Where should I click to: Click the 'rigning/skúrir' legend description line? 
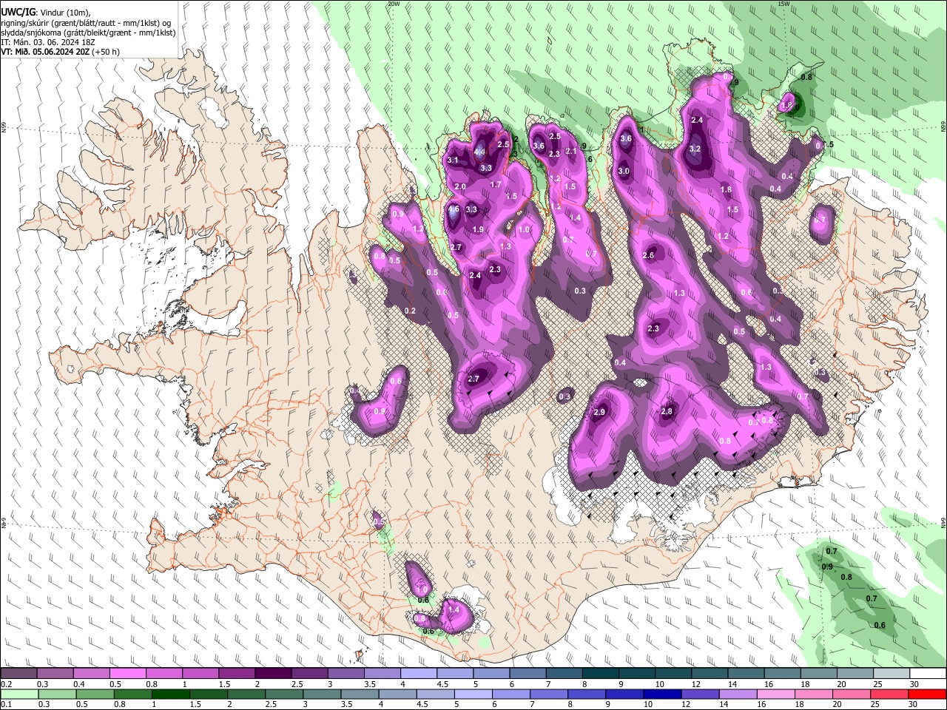pos(87,23)
